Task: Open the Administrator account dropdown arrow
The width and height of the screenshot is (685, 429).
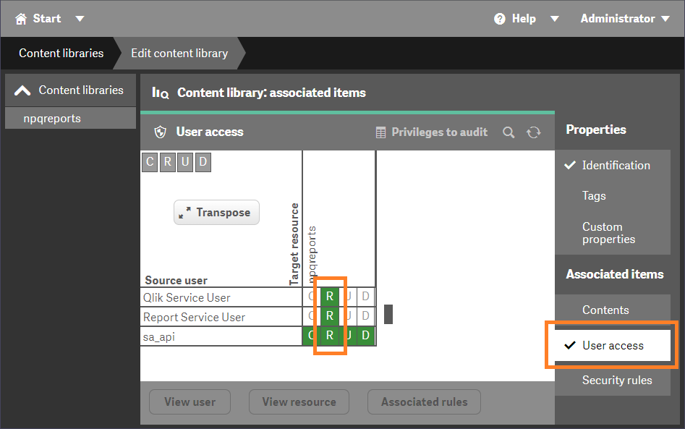Action: pos(665,19)
